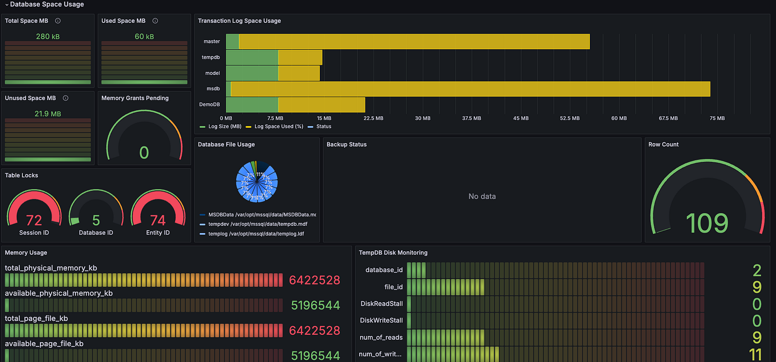Click the info icon on Used Space MB panel
The image size is (776, 362).
pos(154,20)
